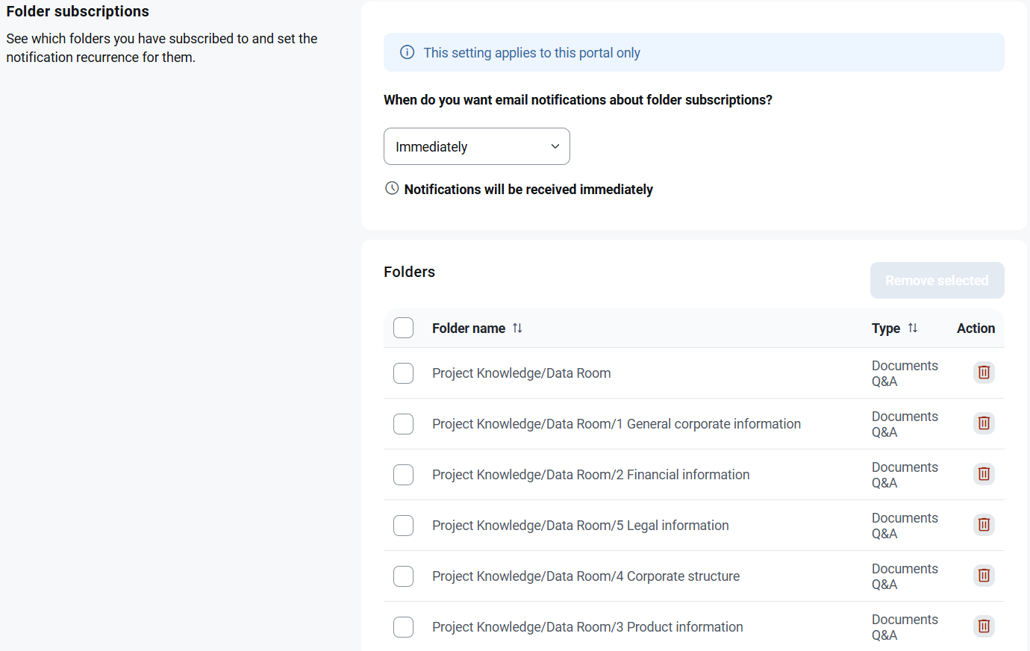This screenshot has height=651, width=1030.
Task: Click the clock icon beside notifications text
Action: point(392,188)
